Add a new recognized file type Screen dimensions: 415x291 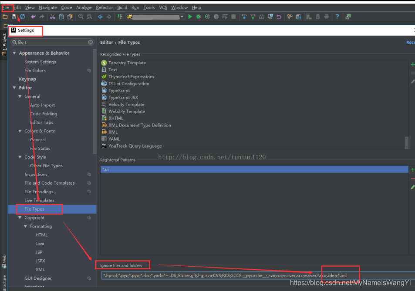point(412,64)
